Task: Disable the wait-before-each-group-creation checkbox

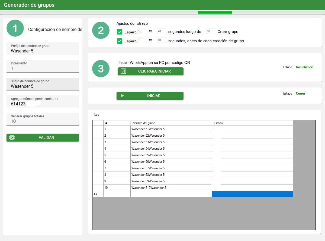Action: pyautogui.click(x=120, y=41)
